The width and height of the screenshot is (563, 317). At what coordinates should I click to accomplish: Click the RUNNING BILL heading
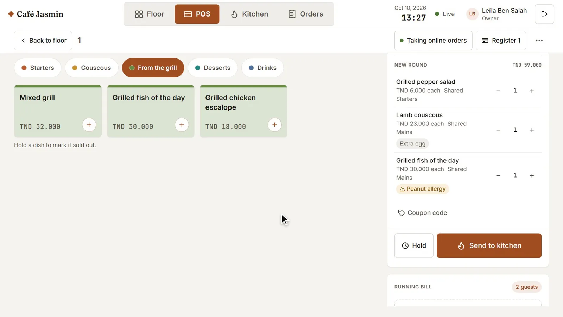click(x=413, y=287)
